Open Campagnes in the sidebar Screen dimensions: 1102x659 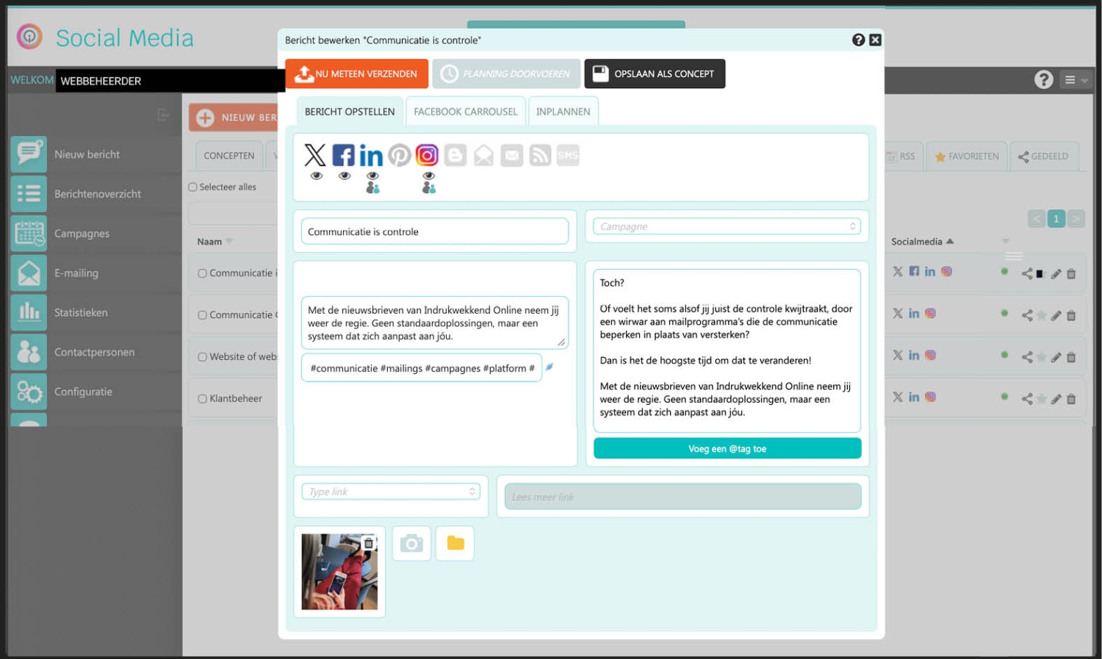coord(82,234)
